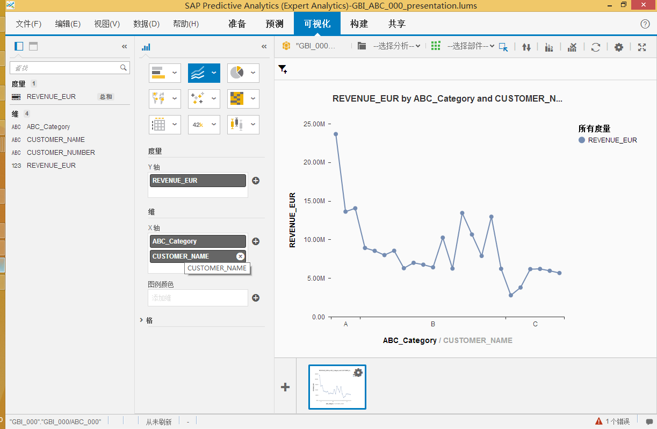Open table chart variants dropdown arrow
Viewport: 657px width, 429px height.
175,124
